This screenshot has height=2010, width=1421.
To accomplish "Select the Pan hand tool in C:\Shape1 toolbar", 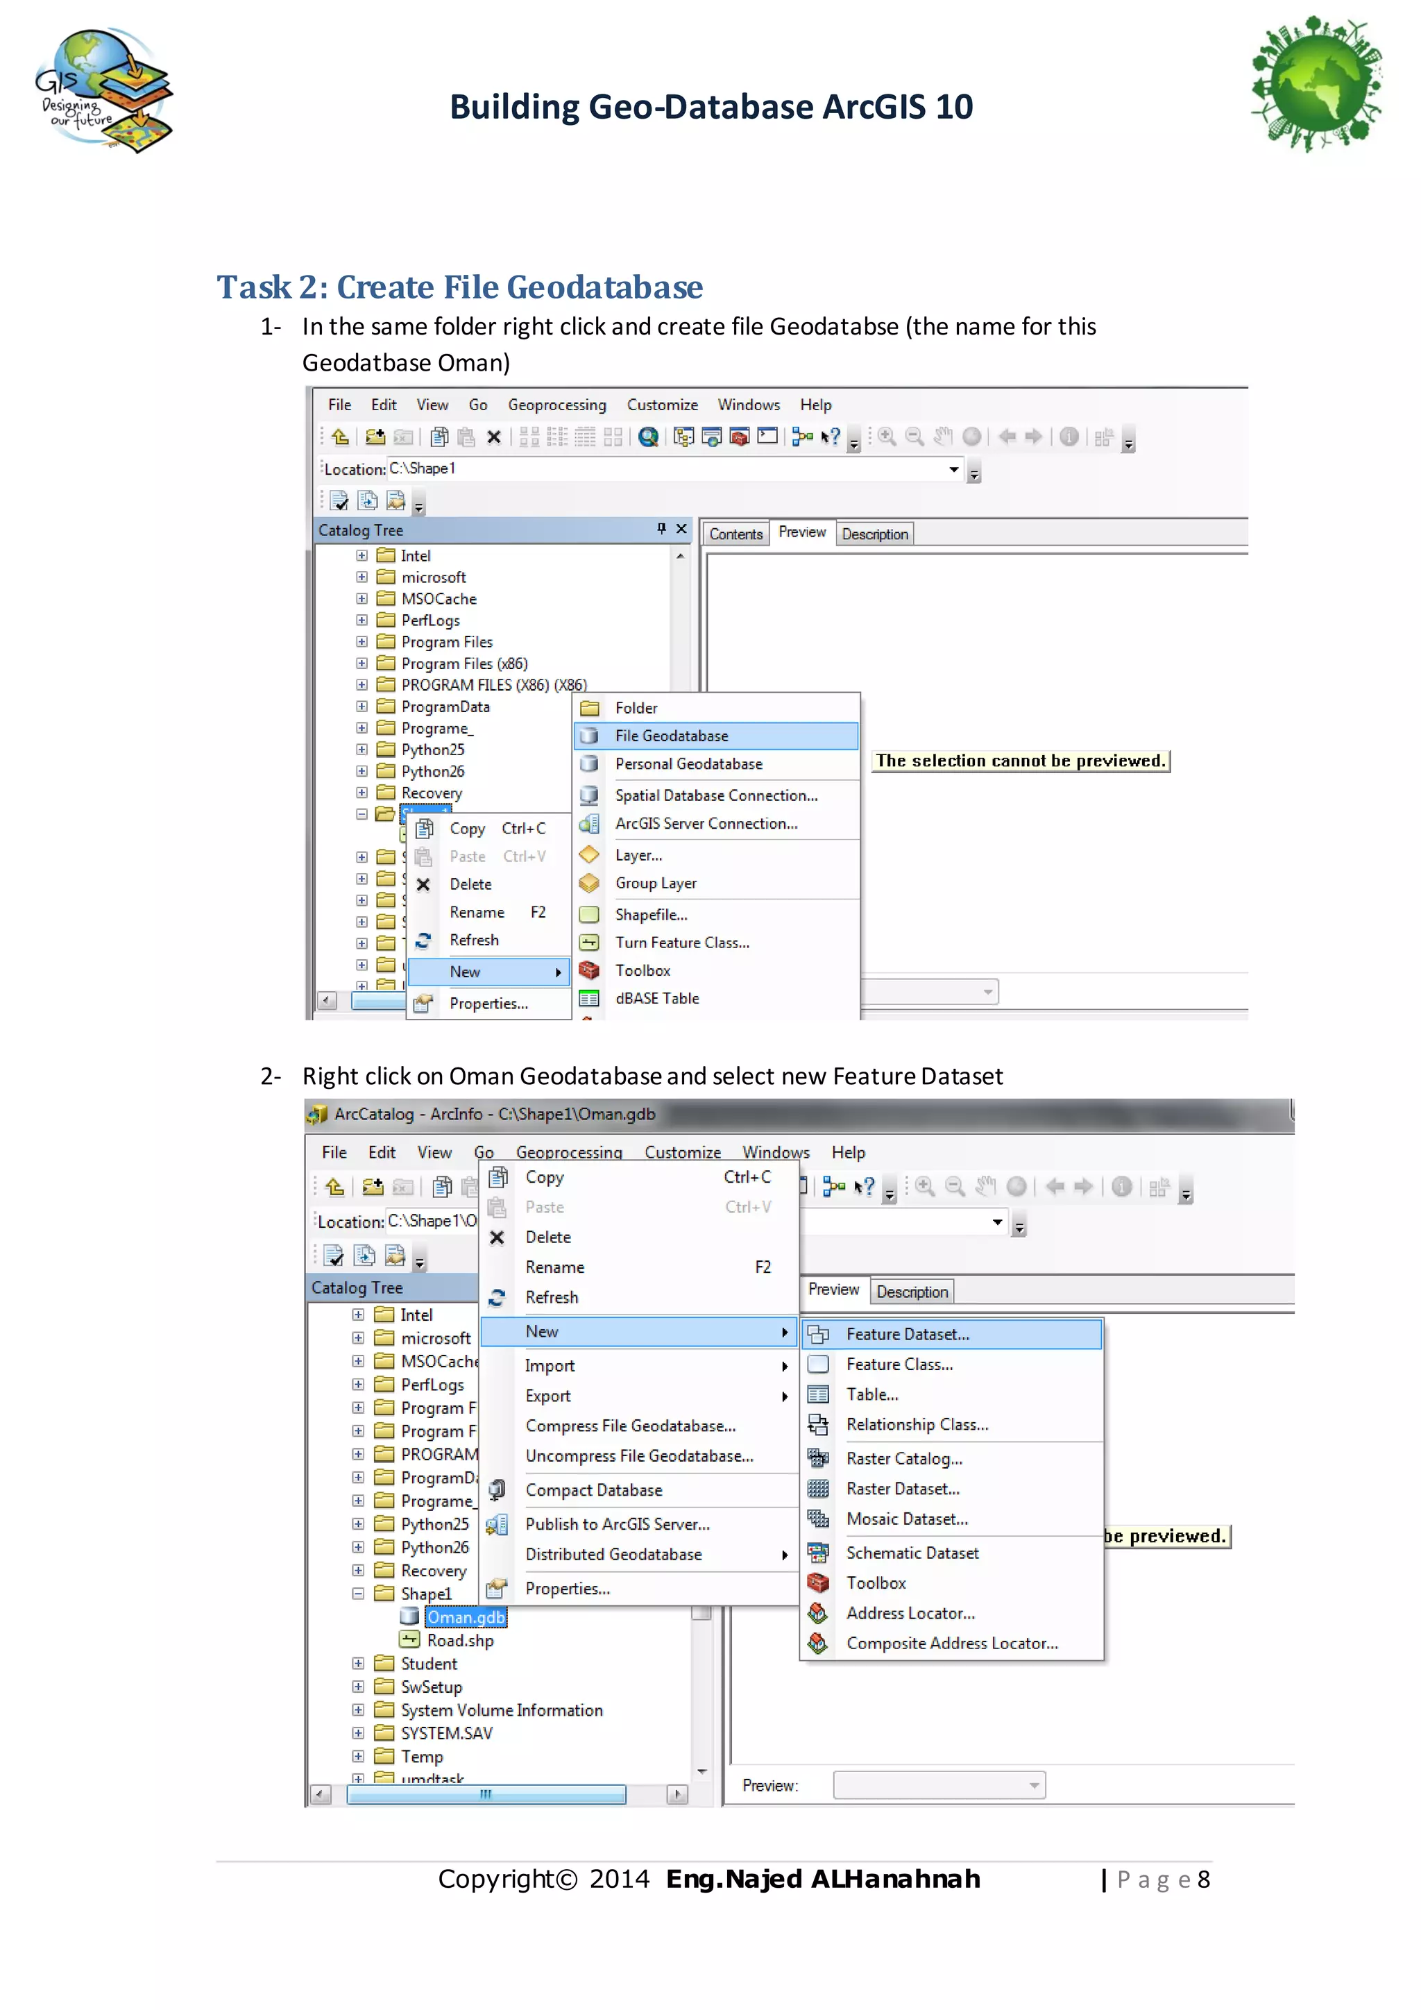I will point(942,436).
